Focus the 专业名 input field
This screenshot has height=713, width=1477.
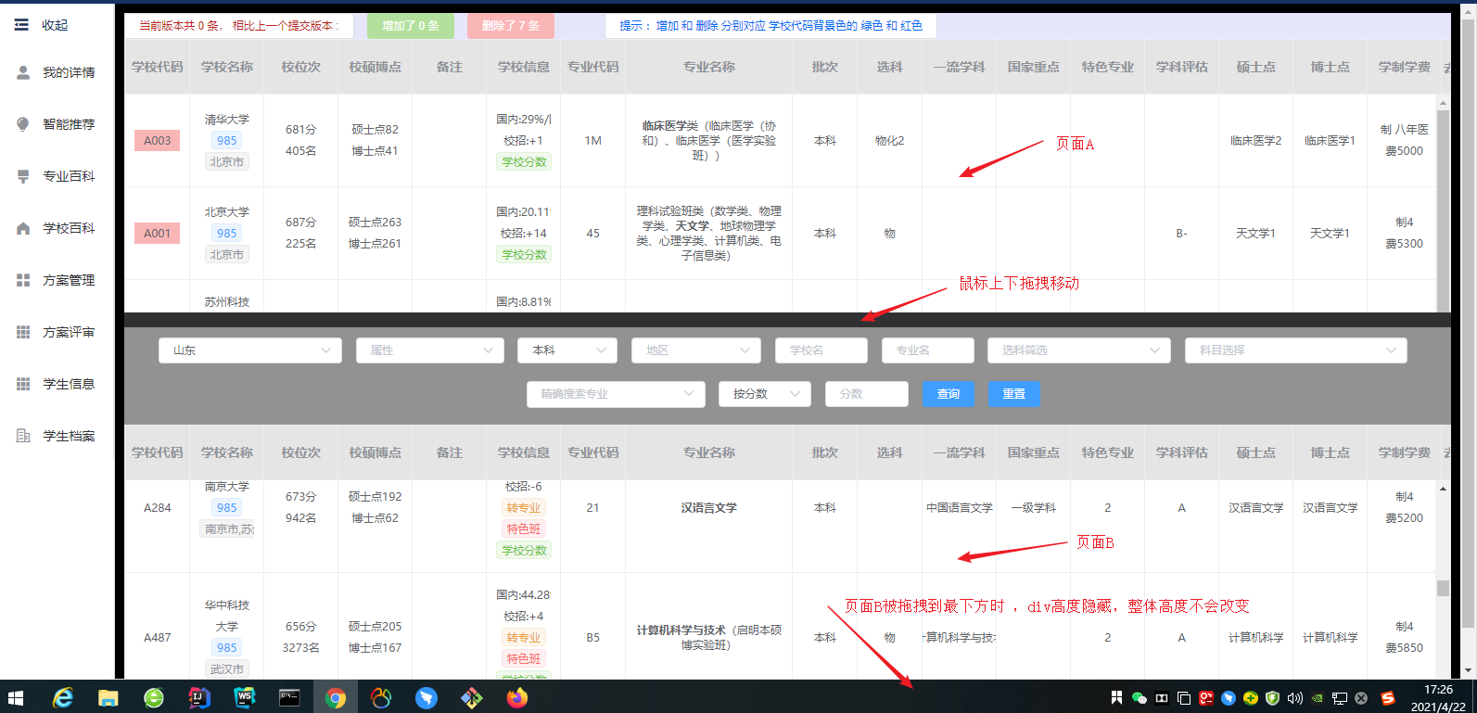[x=928, y=350]
